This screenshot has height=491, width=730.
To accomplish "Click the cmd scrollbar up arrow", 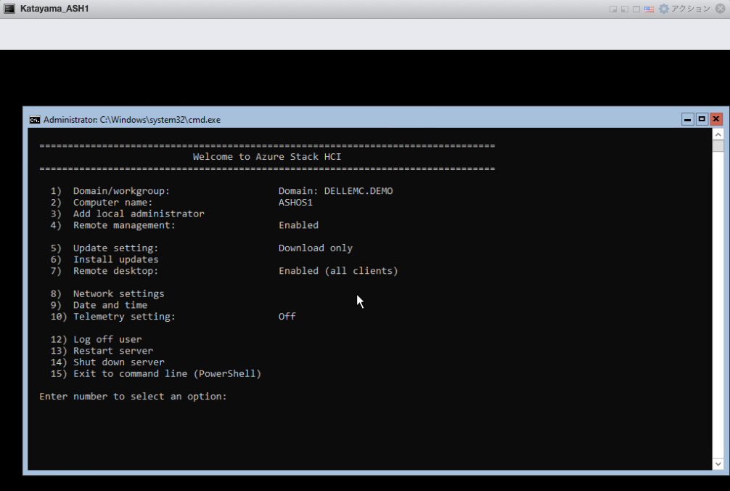I will (718, 134).
